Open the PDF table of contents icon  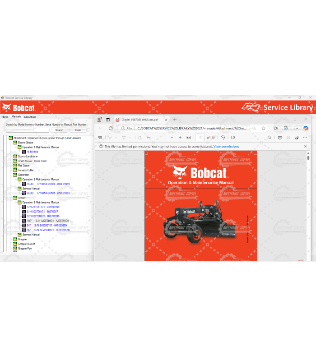[100, 138]
